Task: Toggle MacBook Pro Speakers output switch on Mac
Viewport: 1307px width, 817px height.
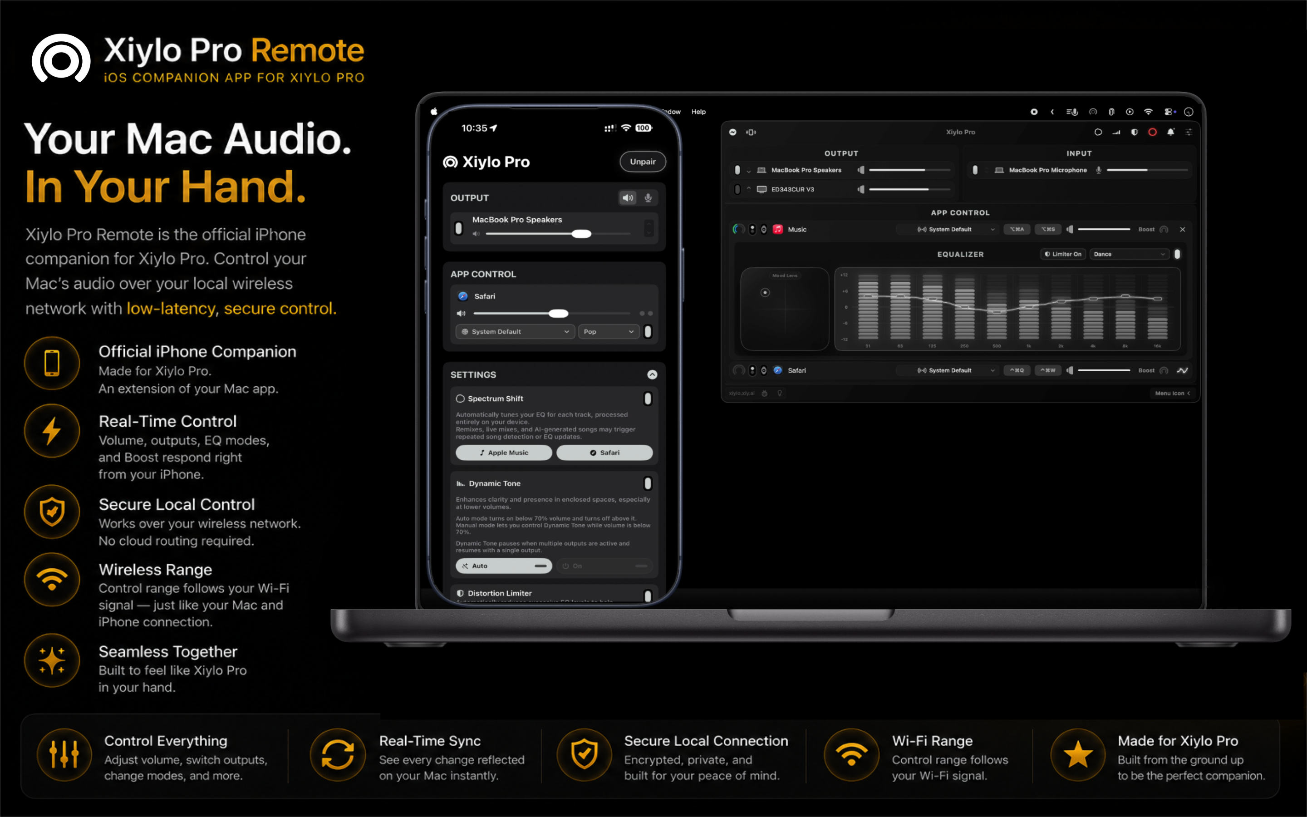Action: point(737,170)
